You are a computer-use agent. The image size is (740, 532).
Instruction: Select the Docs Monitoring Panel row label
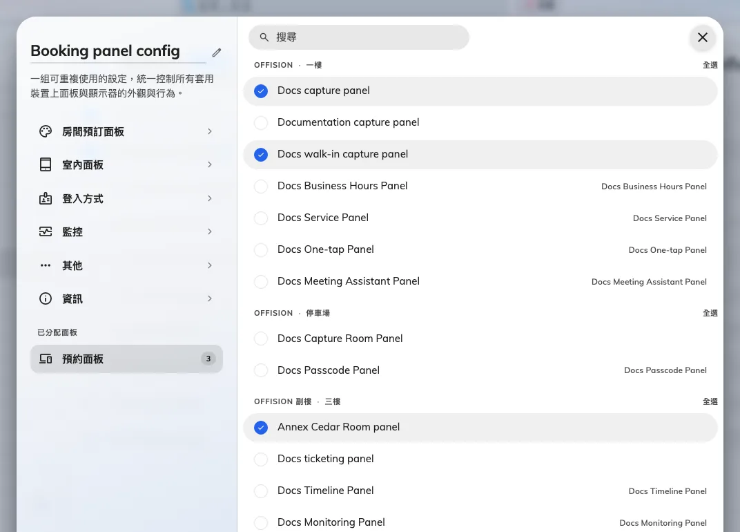[x=331, y=522]
